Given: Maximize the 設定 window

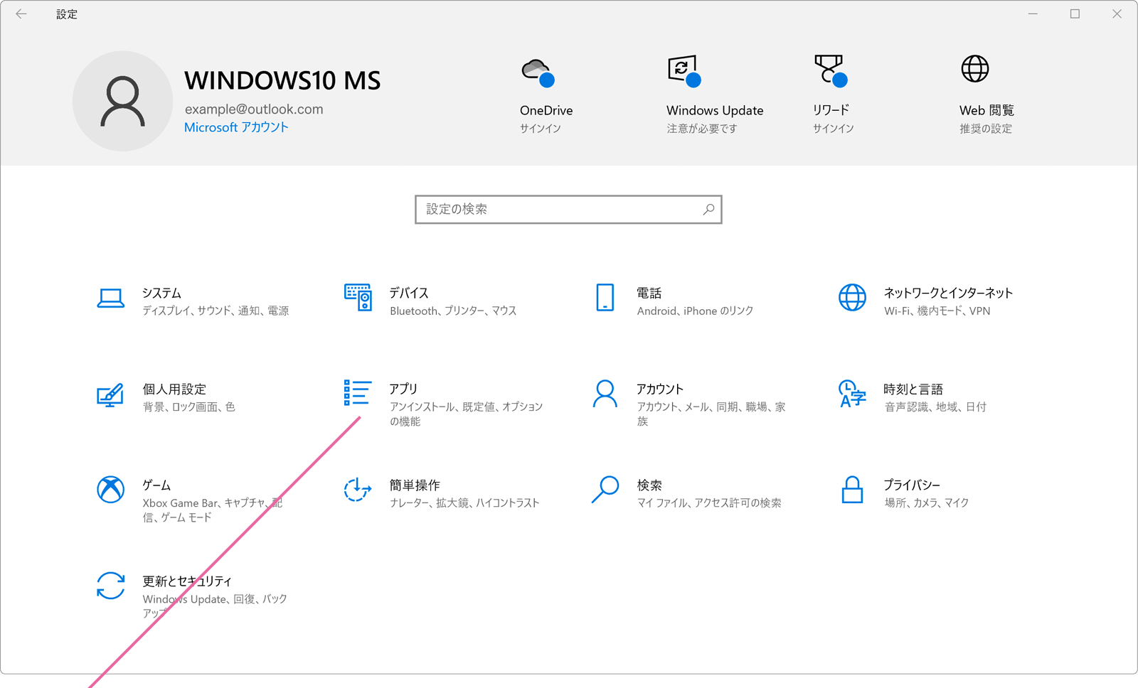Looking at the screenshot, I should click(1075, 14).
